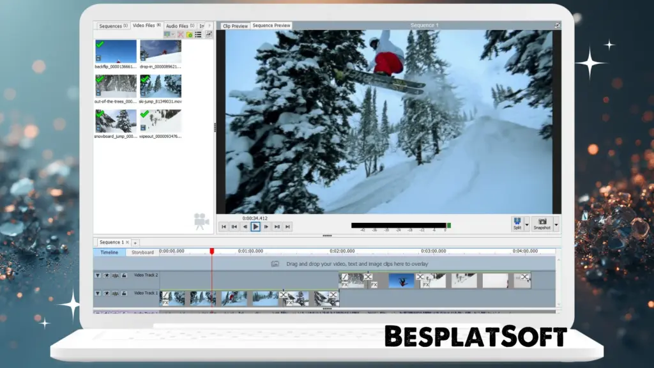This screenshot has width=654, height=368.
Task: Switch to Storyboard view
Action: coord(142,252)
